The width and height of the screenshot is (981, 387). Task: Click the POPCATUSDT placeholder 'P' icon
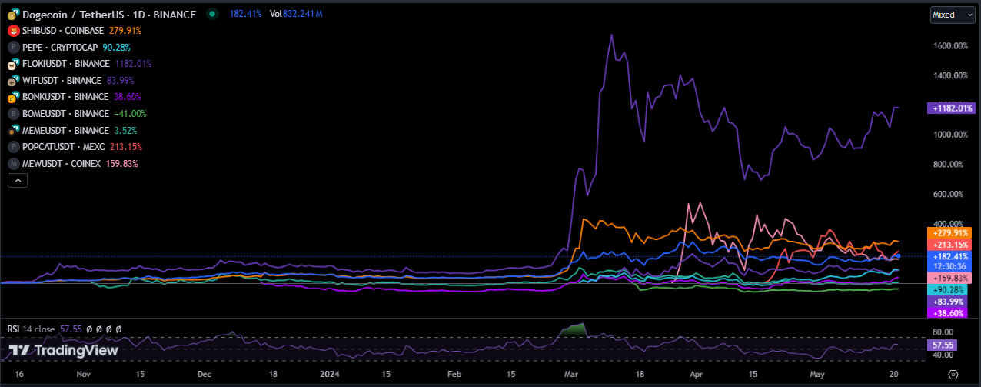pyautogui.click(x=13, y=147)
